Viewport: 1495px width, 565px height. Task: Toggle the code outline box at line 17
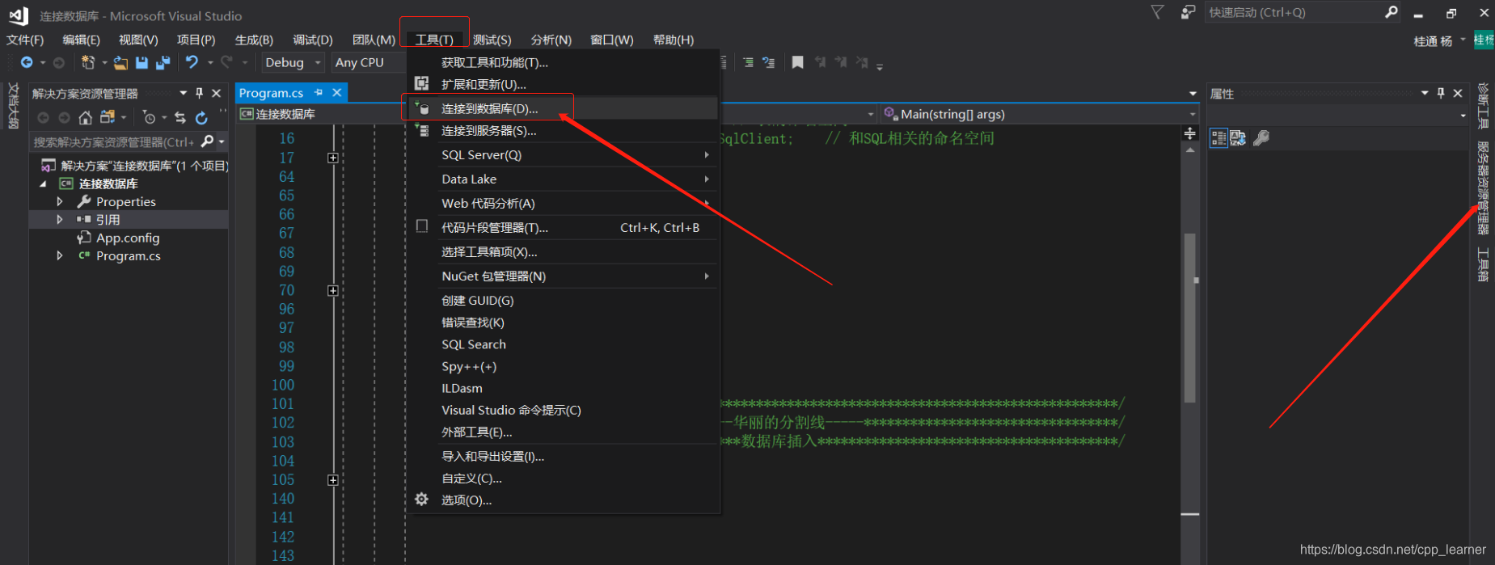(x=332, y=158)
